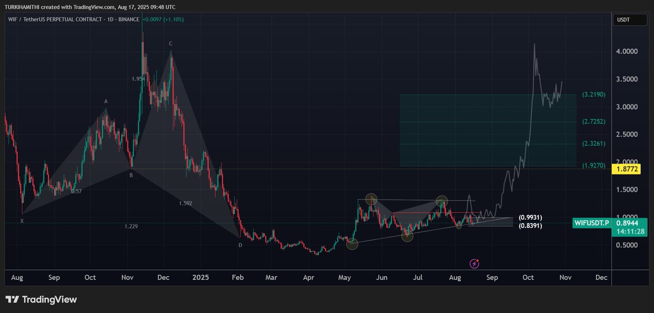Image resolution: width=654 pixels, height=313 pixels.
Task: Select the (2.7252) target level label
Action: pyautogui.click(x=594, y=122)
